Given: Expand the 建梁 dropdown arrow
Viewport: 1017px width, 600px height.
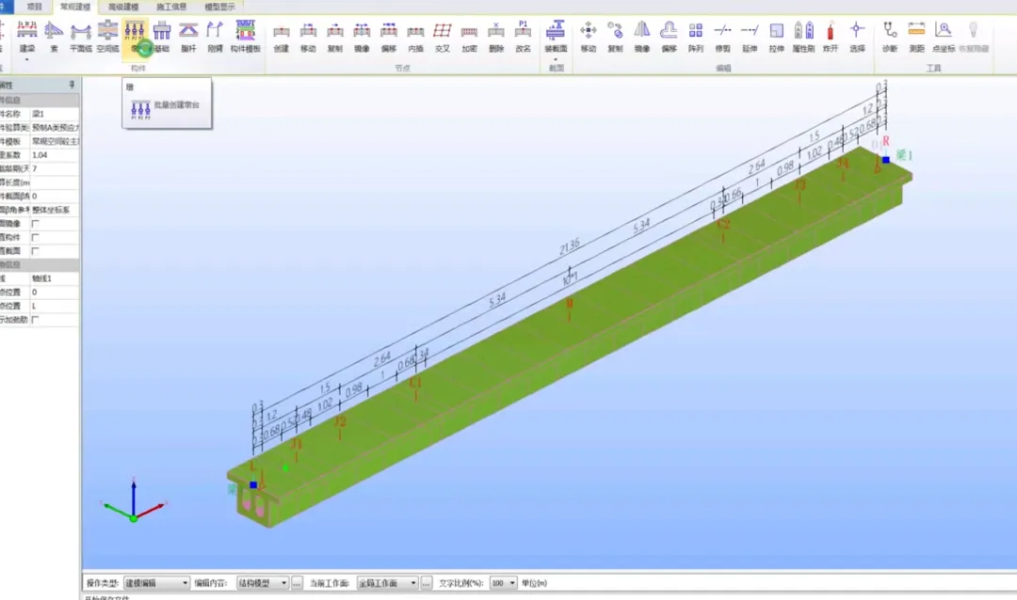Looking at the screenshot, I should click(26, 59).
